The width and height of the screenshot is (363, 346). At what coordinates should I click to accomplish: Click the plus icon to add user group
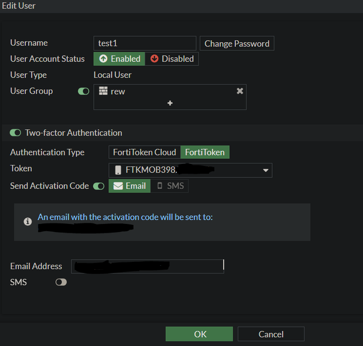coord(170,103)
